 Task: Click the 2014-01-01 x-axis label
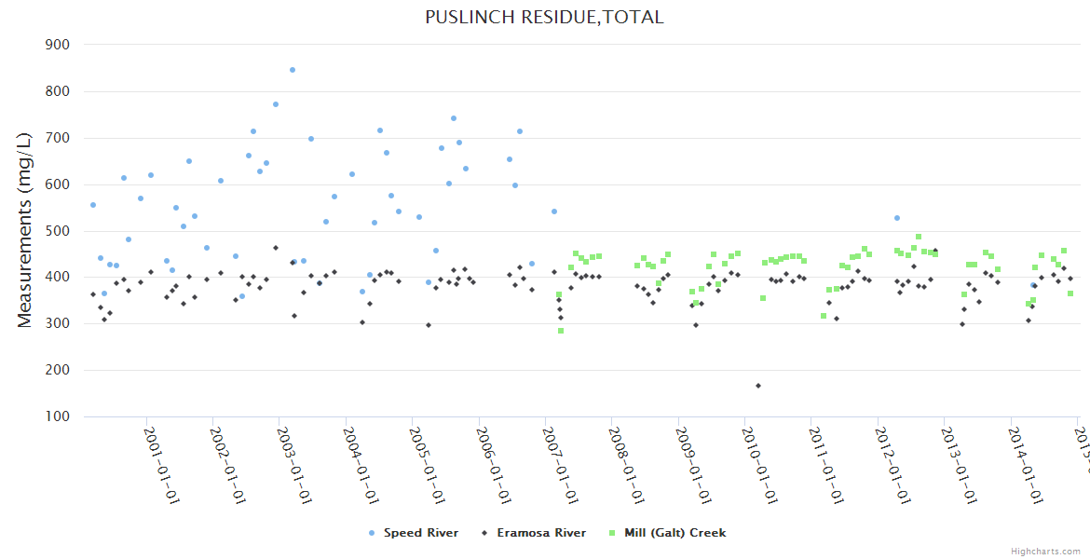[x=1025, y=465]
